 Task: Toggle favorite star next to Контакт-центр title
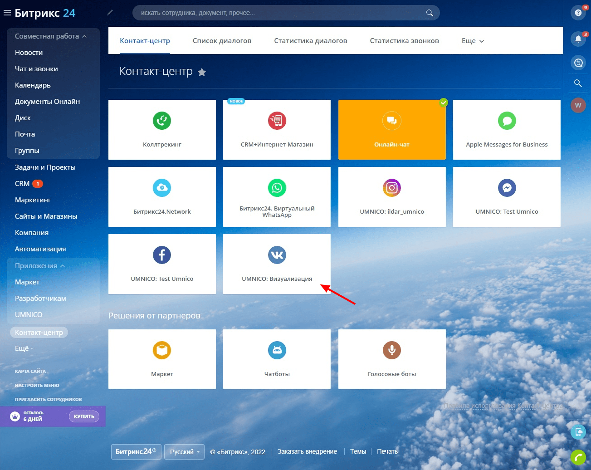(202, 72)
